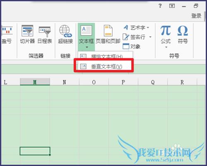The height and width of the screenshot is (166, 207).
Task: Insert a Hyperlink (超链接)
Action: [x=65, y=34]
